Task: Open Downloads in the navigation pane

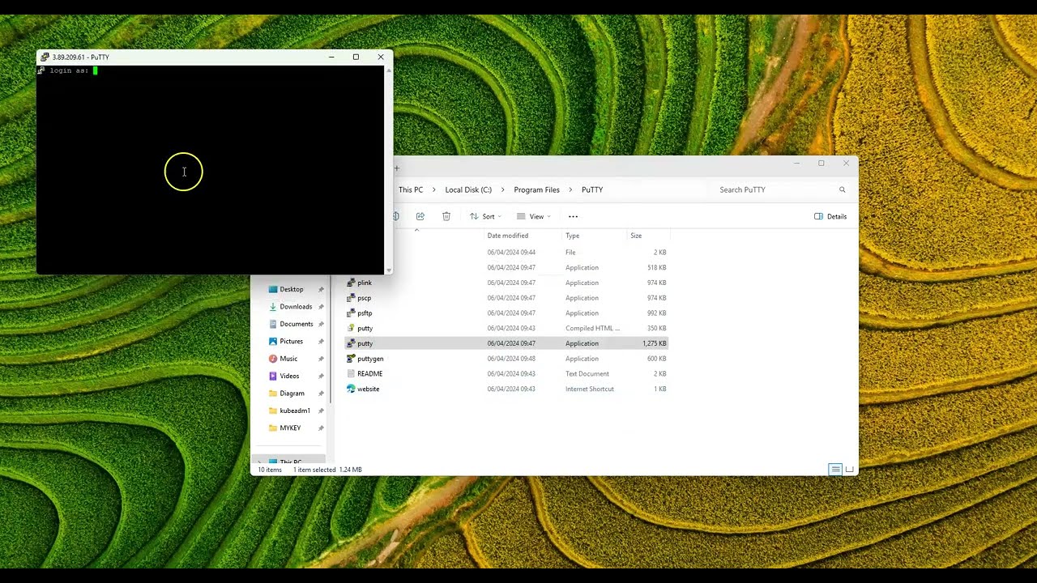Action: click(295, 307)
